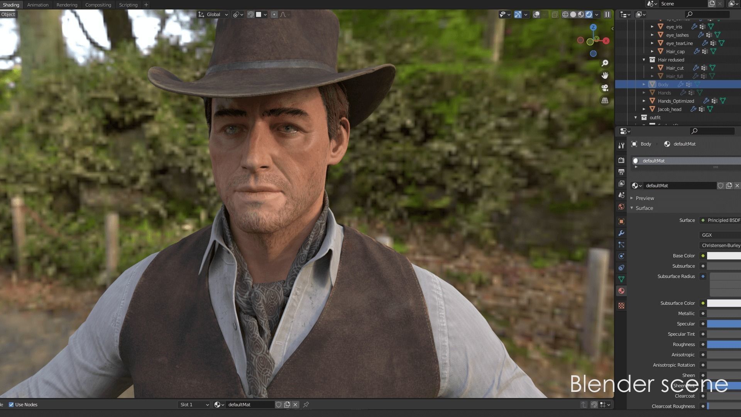Open the Modifier properties wrench tab
This screenshot has height=417, width=741.
pos(621,233)
